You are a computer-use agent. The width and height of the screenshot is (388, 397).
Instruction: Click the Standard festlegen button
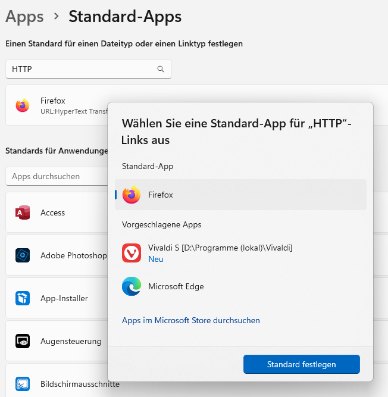click(302, 364)
